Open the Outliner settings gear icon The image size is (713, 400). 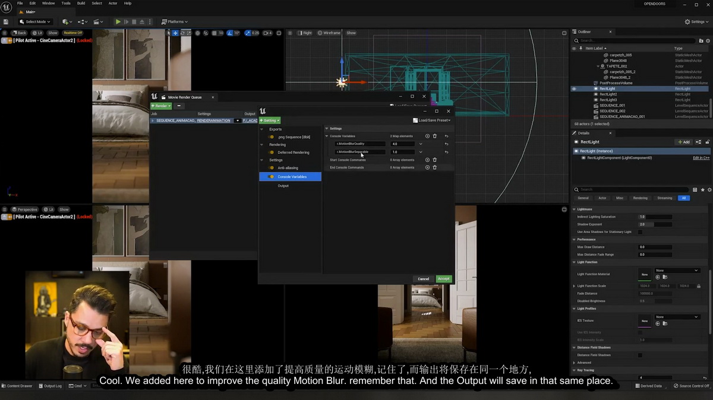pyautogui.click(x=708, y=40)
